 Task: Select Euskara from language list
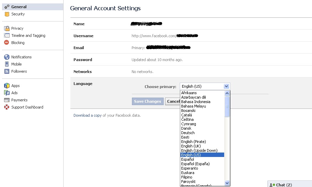click(202, 173)
